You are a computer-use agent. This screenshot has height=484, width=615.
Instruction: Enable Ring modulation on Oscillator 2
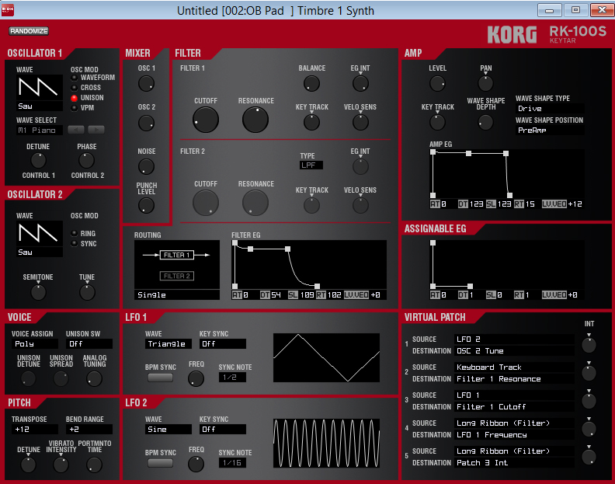pyautogui.click(x=74, y=234)
